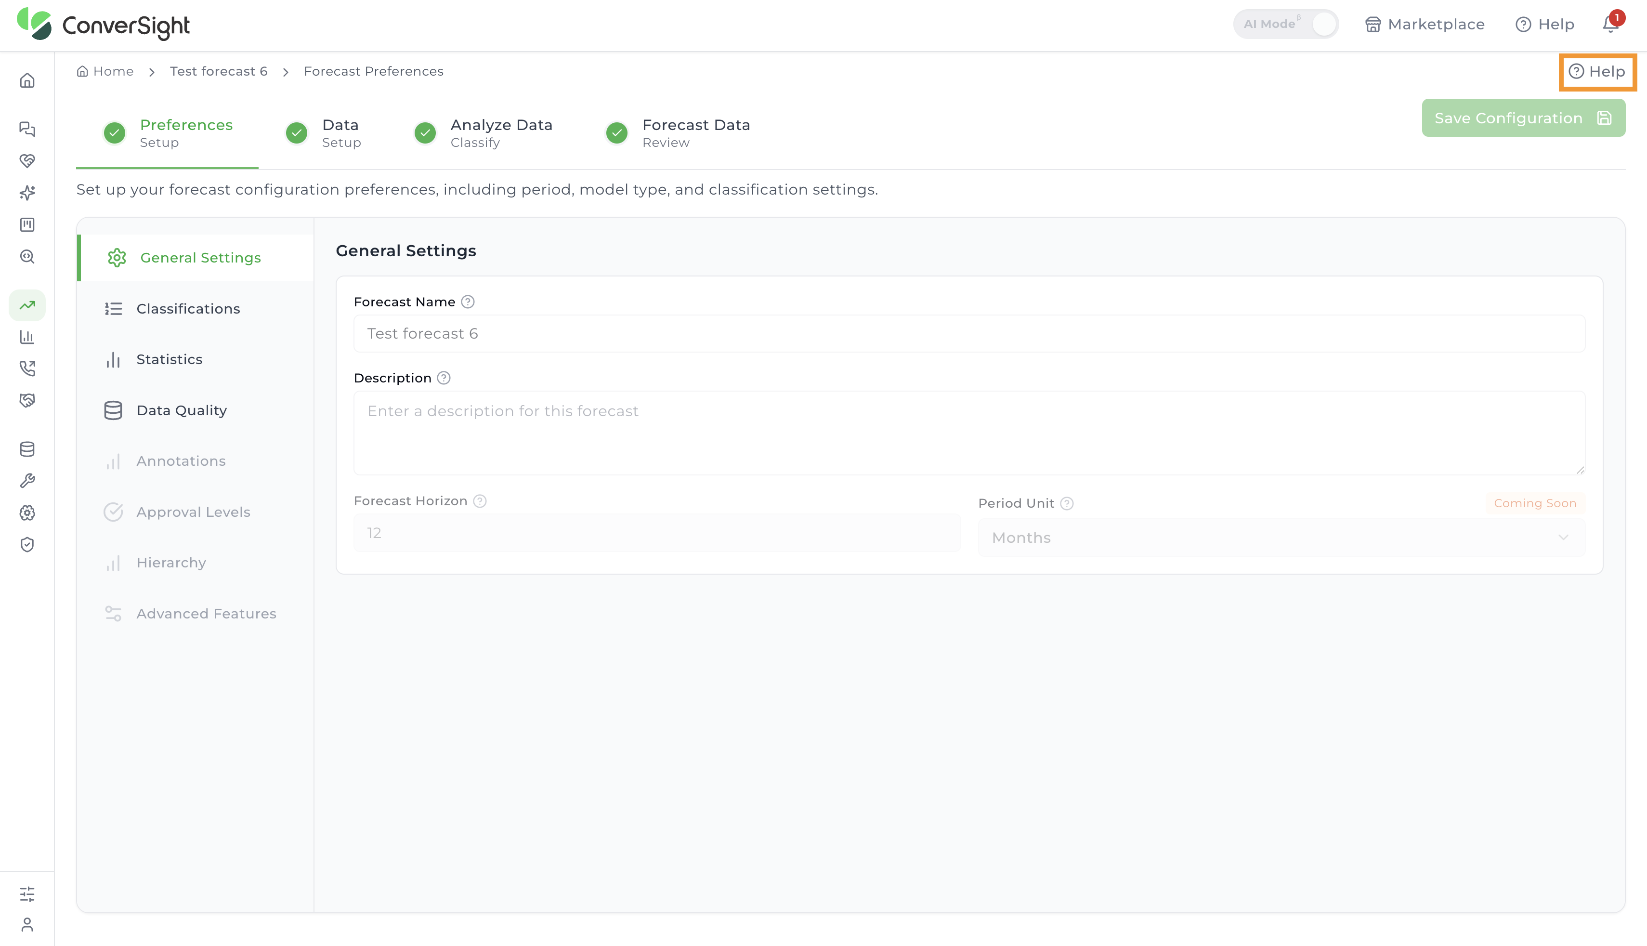Viewport: 1647px width, 946px height.
Task: Click the shield check sidebar icon
Action: tap(27, 544)
